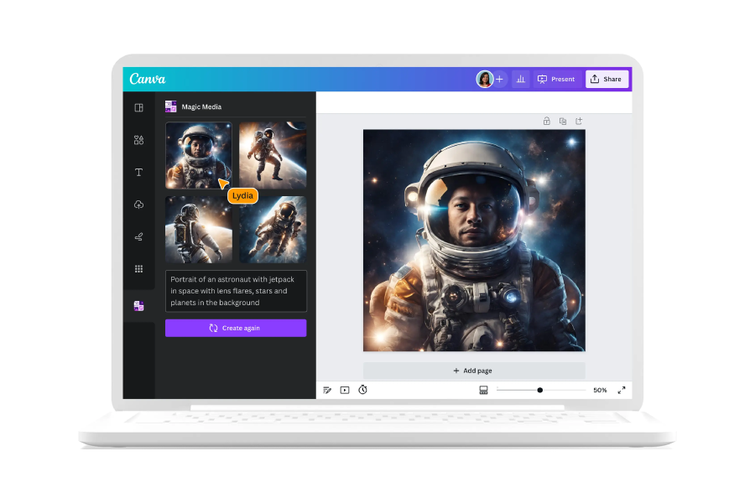The image size is (755, 503).
Task: Select the Magic Media sidebar icon
Action: coord(138,306)
